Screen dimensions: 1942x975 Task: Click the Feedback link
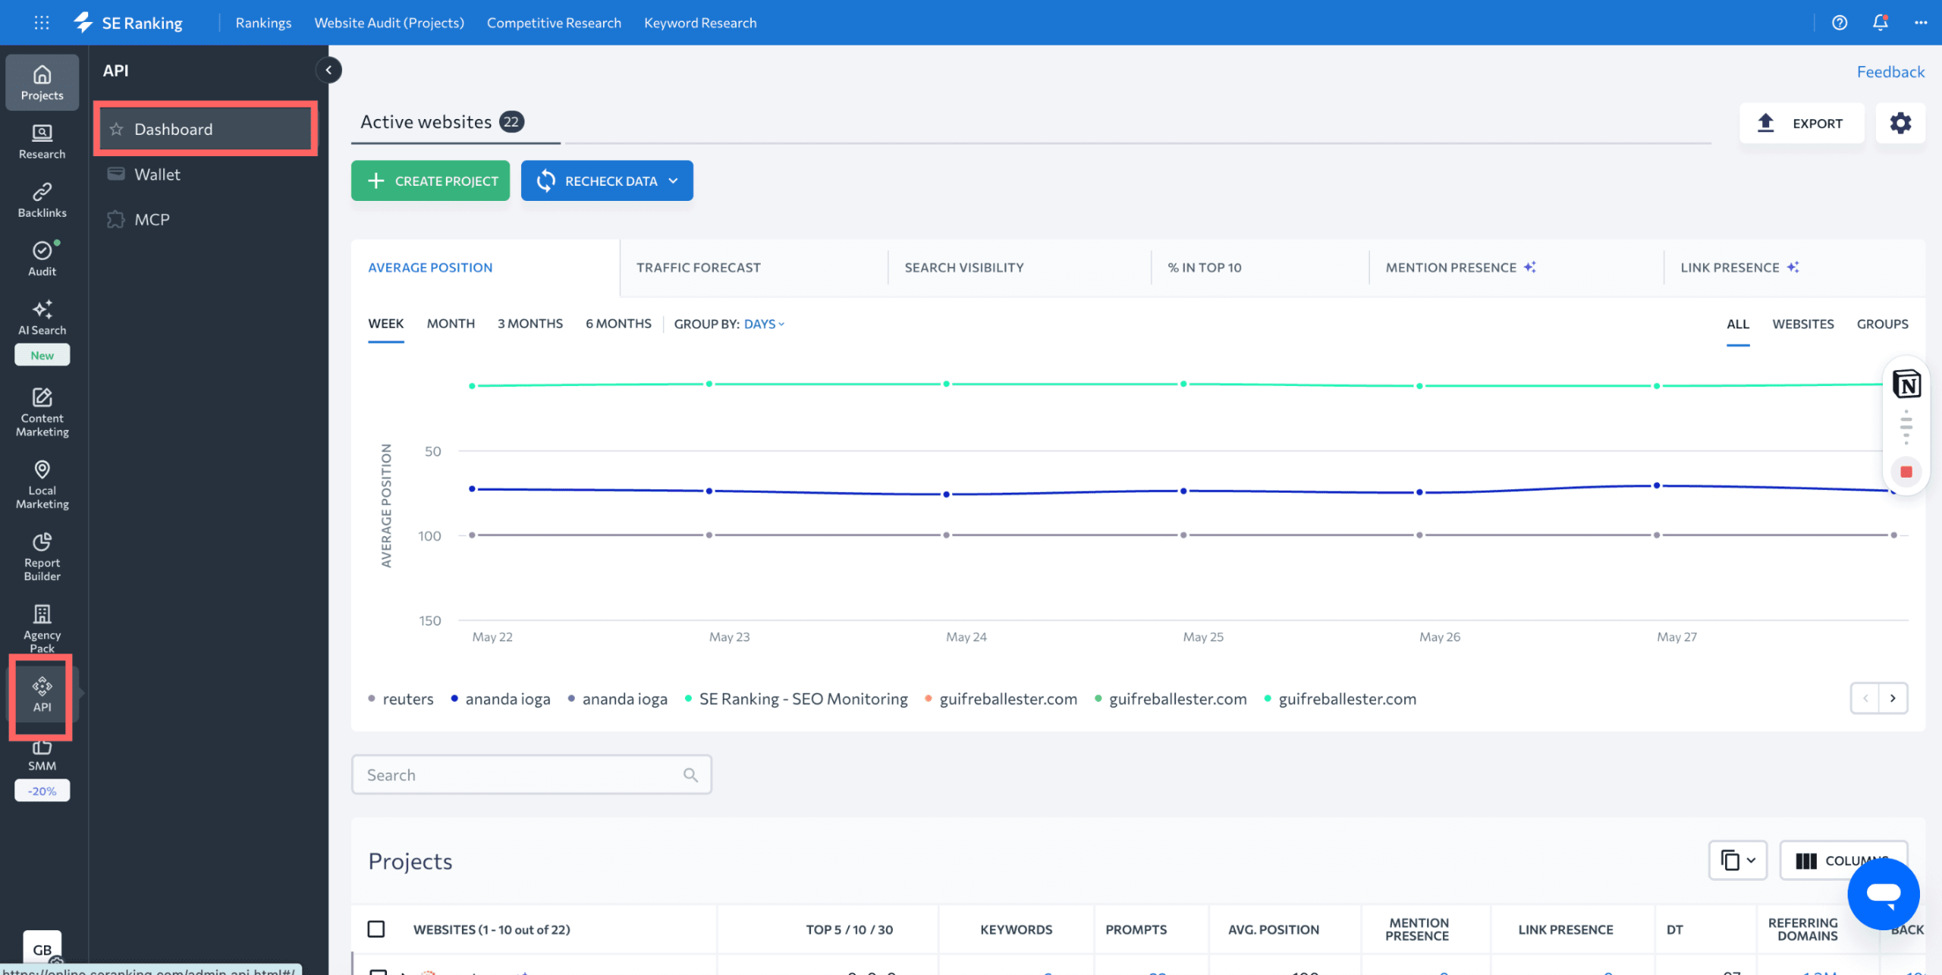[x=1890, y=72]
